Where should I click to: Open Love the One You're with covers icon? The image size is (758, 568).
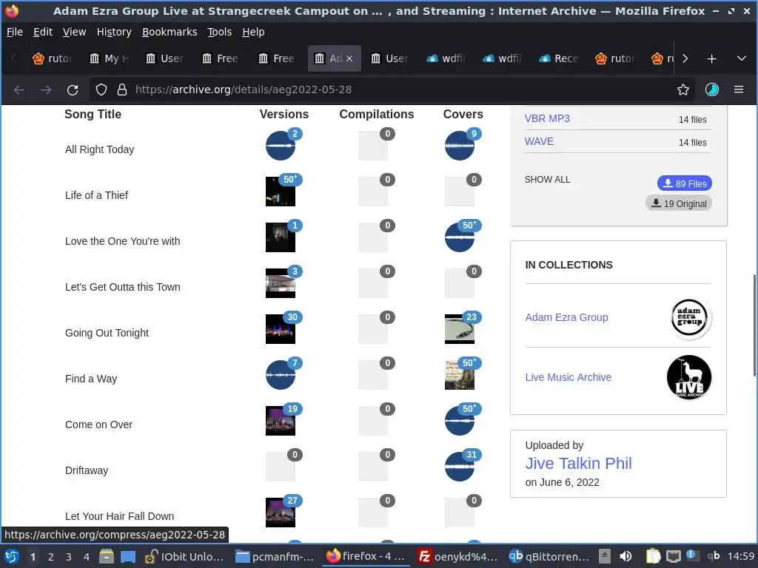pos(459,237)
